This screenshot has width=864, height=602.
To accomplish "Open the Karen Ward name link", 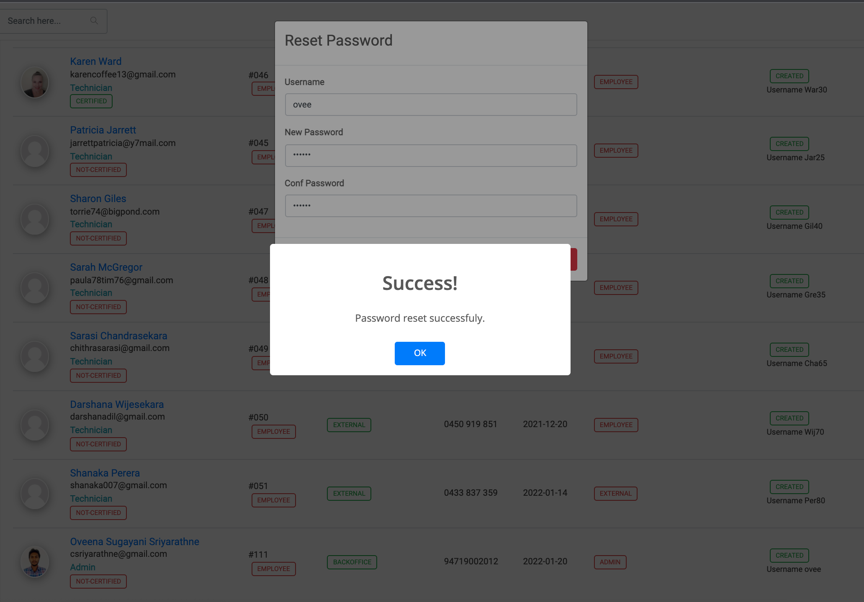I will [95, 61].
